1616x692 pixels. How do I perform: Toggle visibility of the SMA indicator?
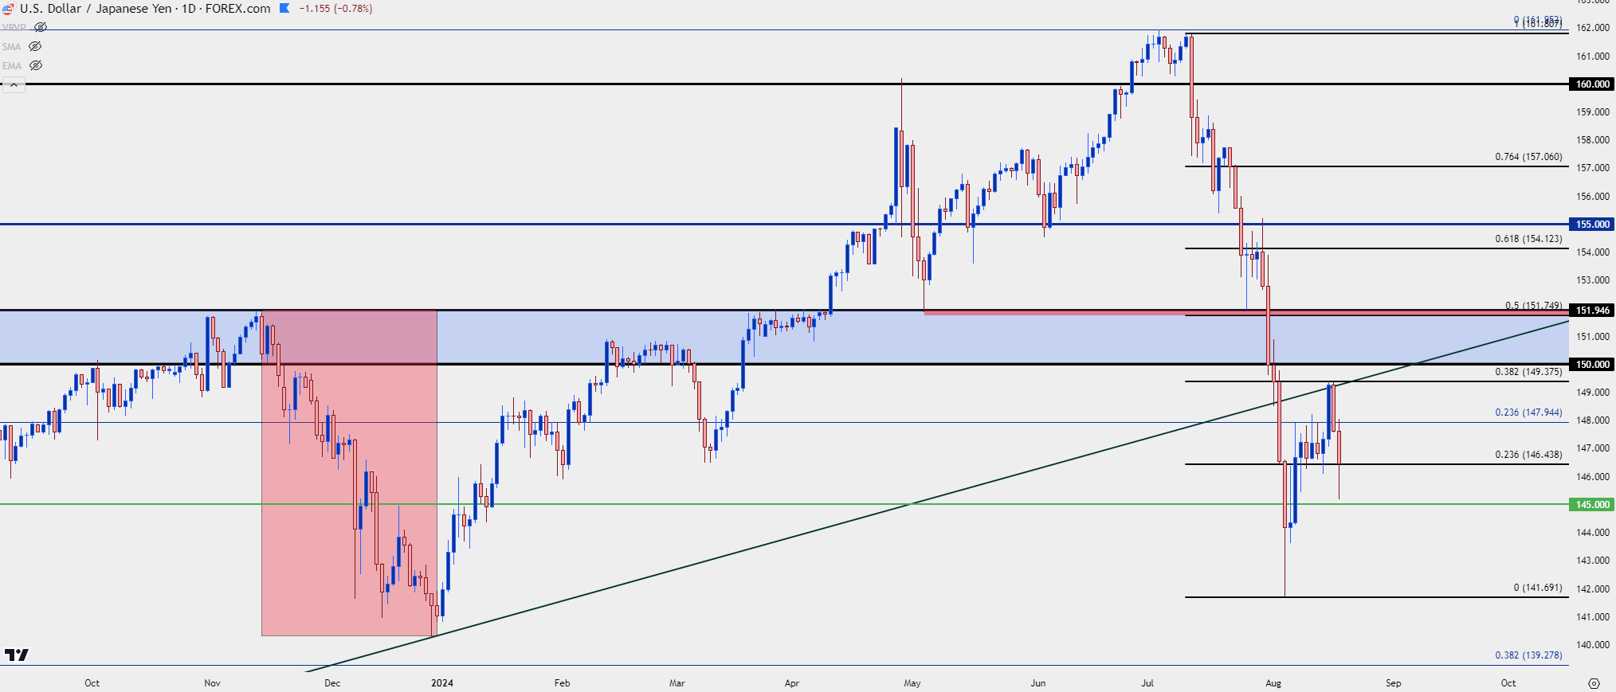pyautogui.click(x=35, y=46)
